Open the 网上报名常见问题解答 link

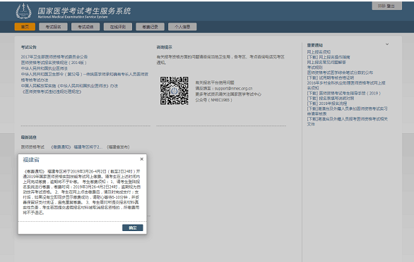point(326,62)
